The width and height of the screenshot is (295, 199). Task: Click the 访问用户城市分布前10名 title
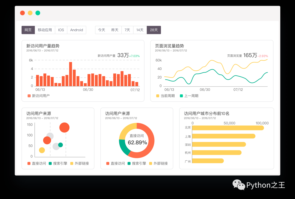click(x=206, y=113)
